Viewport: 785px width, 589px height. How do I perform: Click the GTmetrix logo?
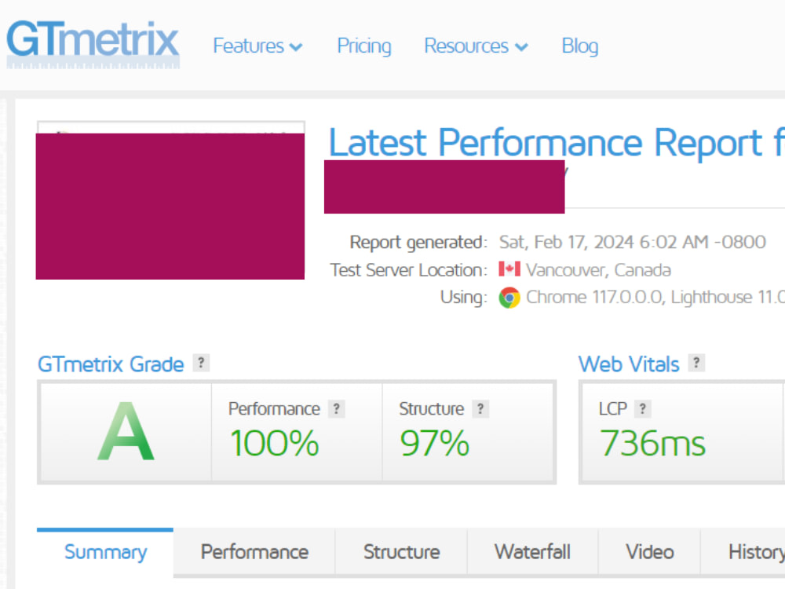point(93,44)
